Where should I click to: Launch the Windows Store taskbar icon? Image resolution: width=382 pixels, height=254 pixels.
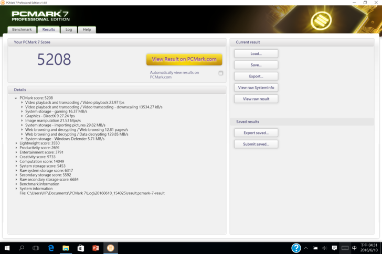[80, 248]
